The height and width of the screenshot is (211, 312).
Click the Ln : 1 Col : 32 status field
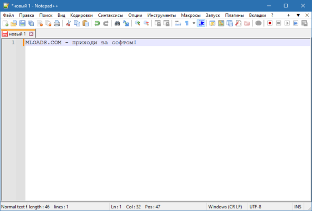coord(126,207)
